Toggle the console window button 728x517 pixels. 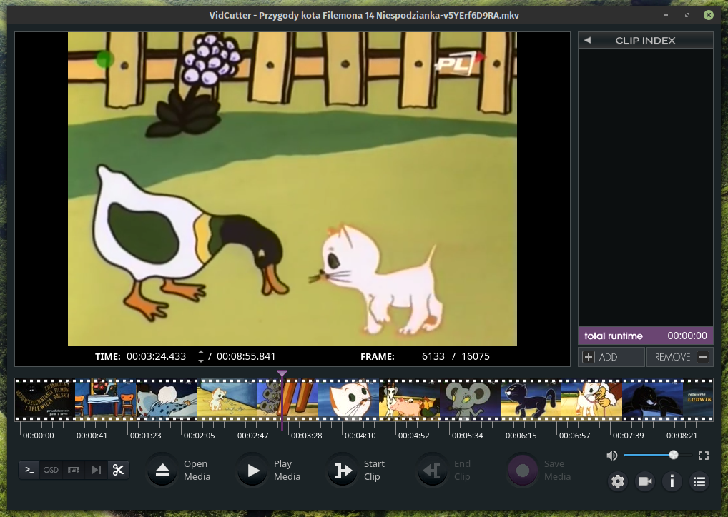coord(29,470)
